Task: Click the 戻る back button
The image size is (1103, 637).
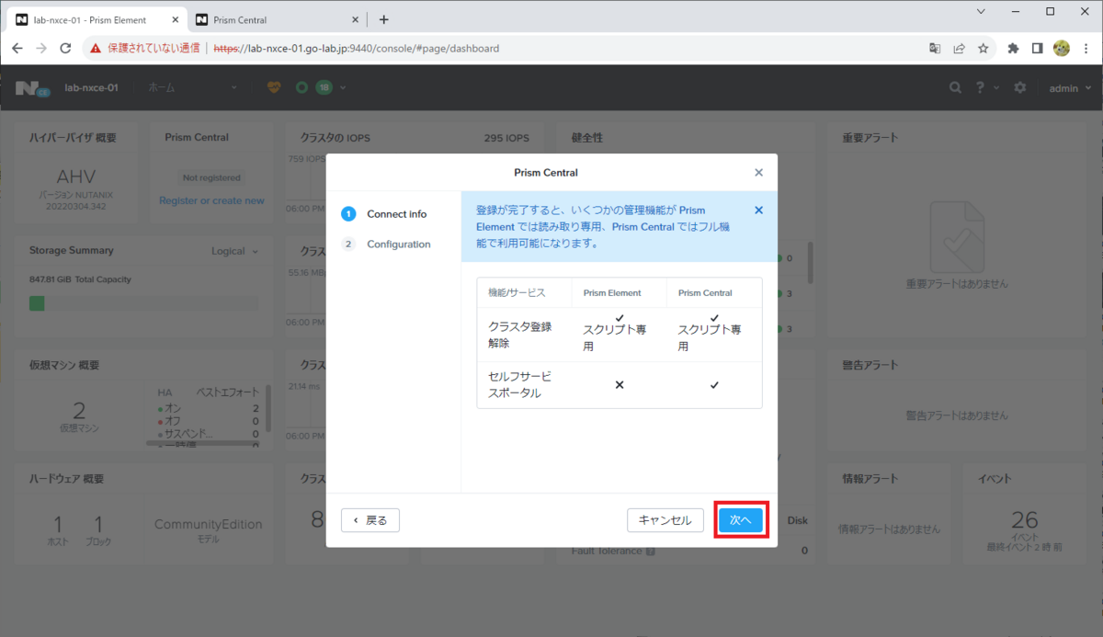Action: point(370,520)
